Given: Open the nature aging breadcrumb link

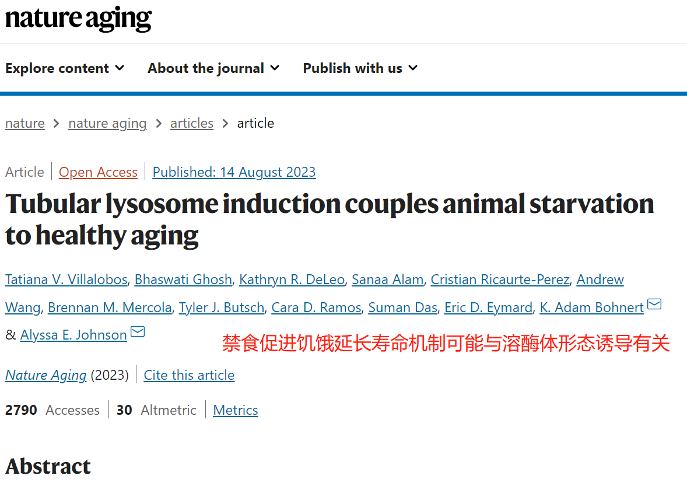Looking at the screenshot, I should [x=107, y=124].
